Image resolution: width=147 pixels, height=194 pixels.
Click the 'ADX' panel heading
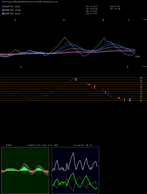(x=56, y=145)
